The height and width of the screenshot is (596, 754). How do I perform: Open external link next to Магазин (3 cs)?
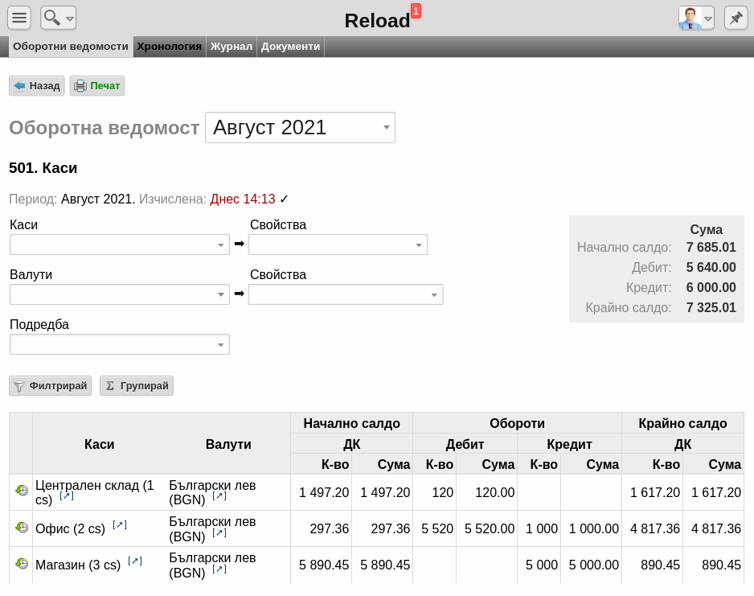click(x=135, y=561)
